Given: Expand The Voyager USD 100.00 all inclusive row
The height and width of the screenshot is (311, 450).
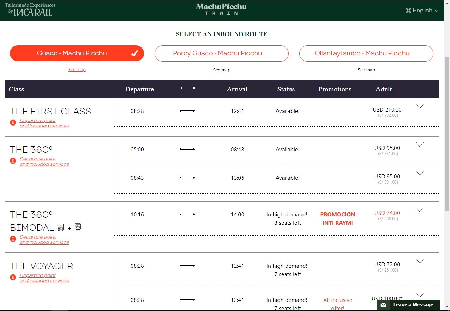Looking at the screenshot, I should [420, 295].
